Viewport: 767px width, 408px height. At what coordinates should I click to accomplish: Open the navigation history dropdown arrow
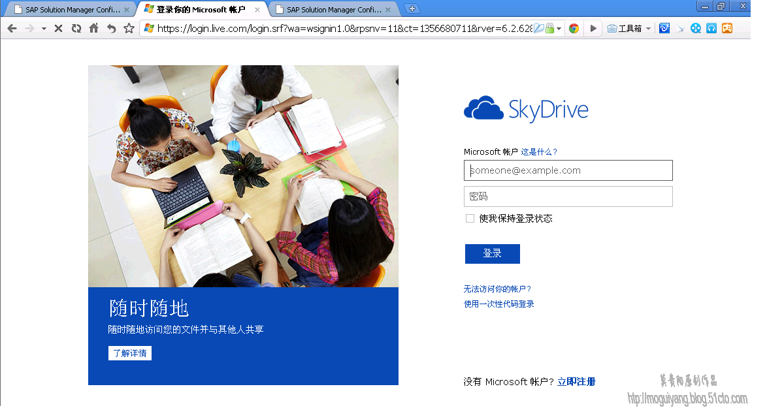click(x=44, y=29)
